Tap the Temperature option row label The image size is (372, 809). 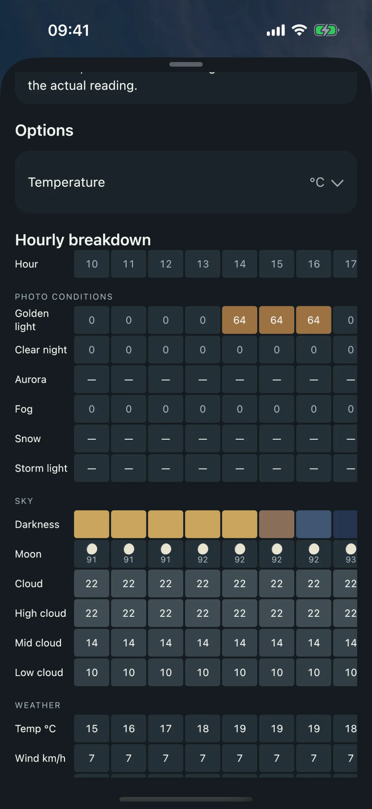coord(67,182)
